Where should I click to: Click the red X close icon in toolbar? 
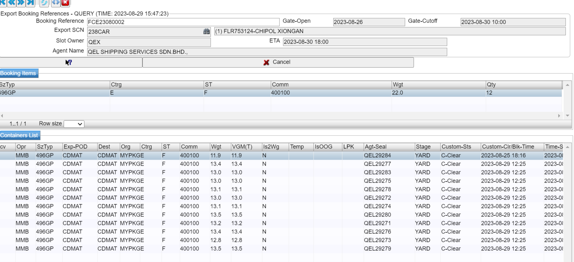tap(65, 3)
